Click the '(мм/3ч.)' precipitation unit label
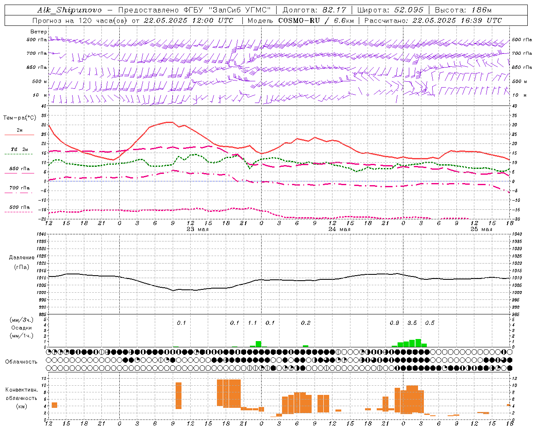The image size is (534, 427). 22,320
